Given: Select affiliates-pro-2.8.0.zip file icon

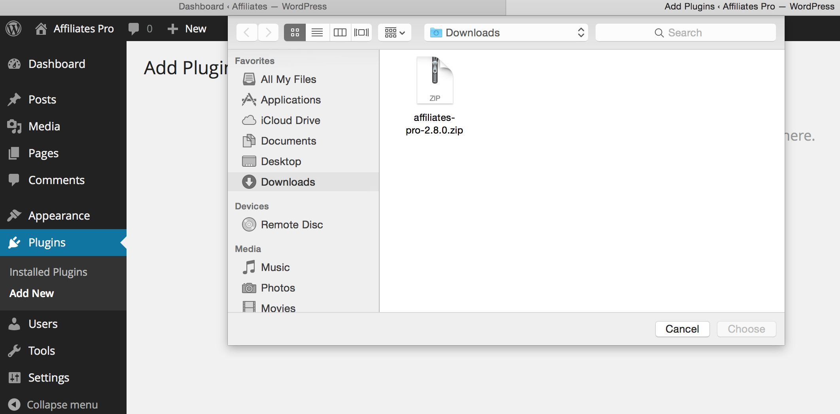Looking at the screenshot, I should [435, 81].
